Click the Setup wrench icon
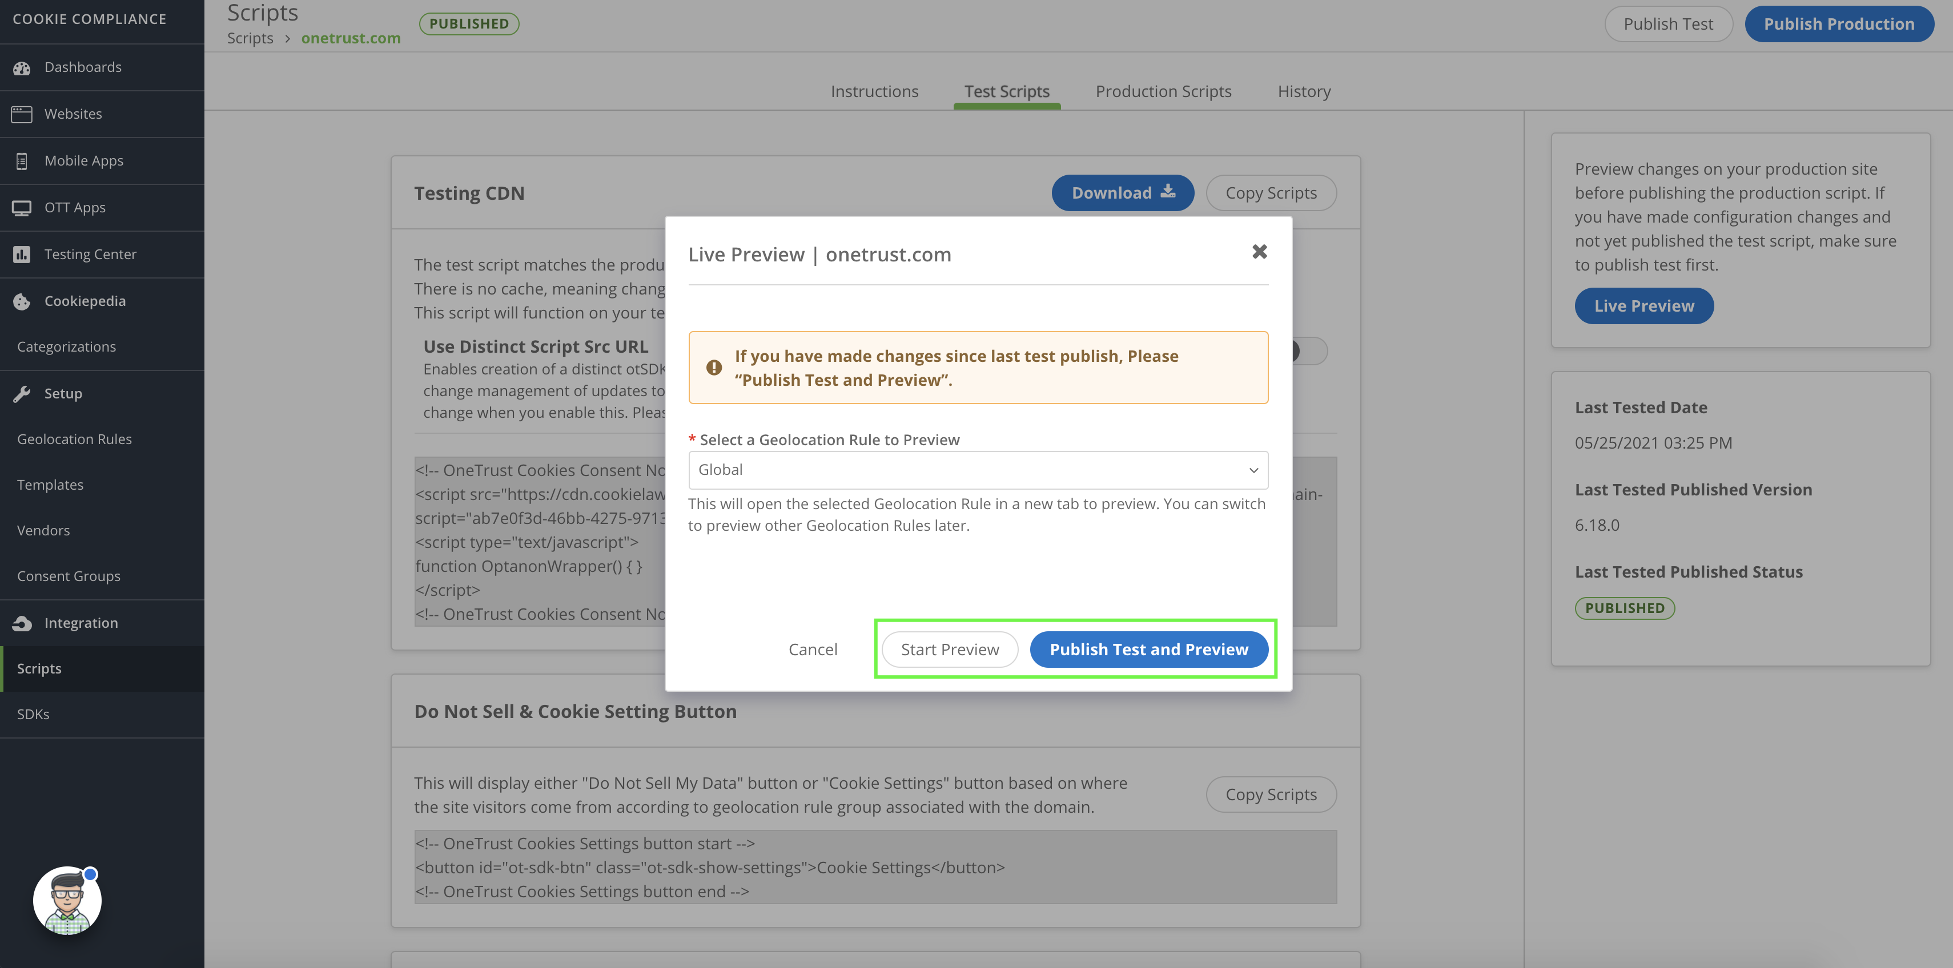Viewport: 1953px width, 968px height. [x=22, y=393]
